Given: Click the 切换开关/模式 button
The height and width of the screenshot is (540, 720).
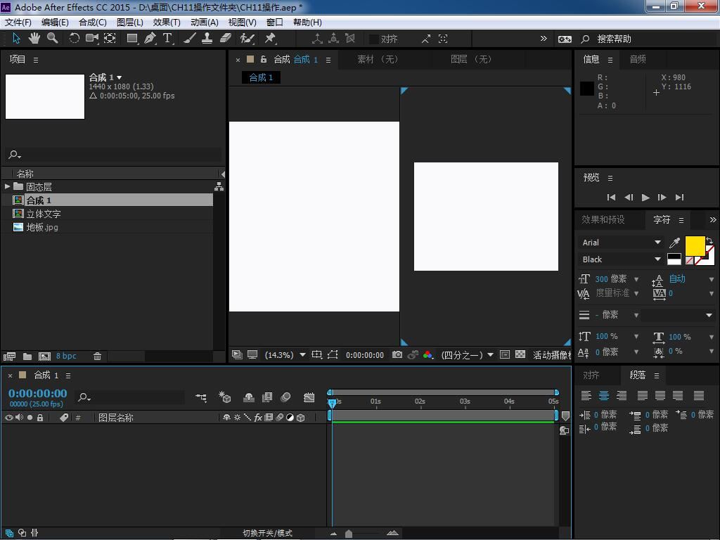Looking at the screenshot, I should point(267,533).
